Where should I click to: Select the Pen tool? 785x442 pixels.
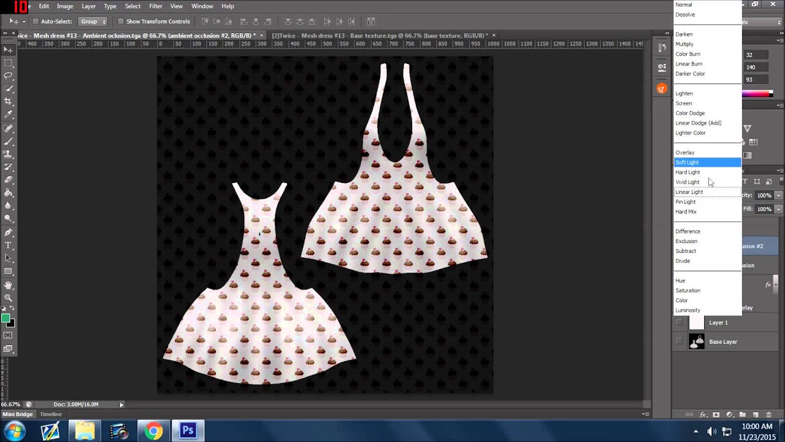coord(8,233)
